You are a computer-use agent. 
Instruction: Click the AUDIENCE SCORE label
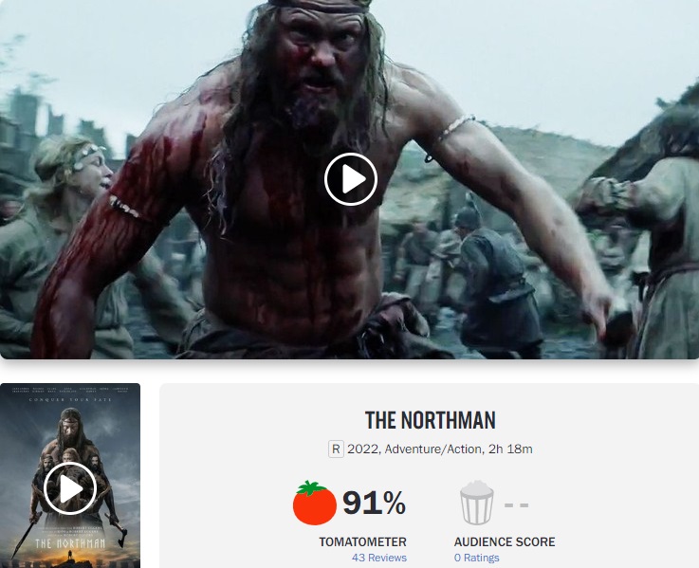(505, 542)
